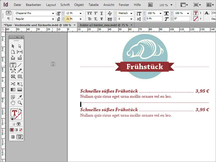Open the Metrisch kerning dropdown
216x162 pixels.
pyautogui.click(x=131, y=13)
